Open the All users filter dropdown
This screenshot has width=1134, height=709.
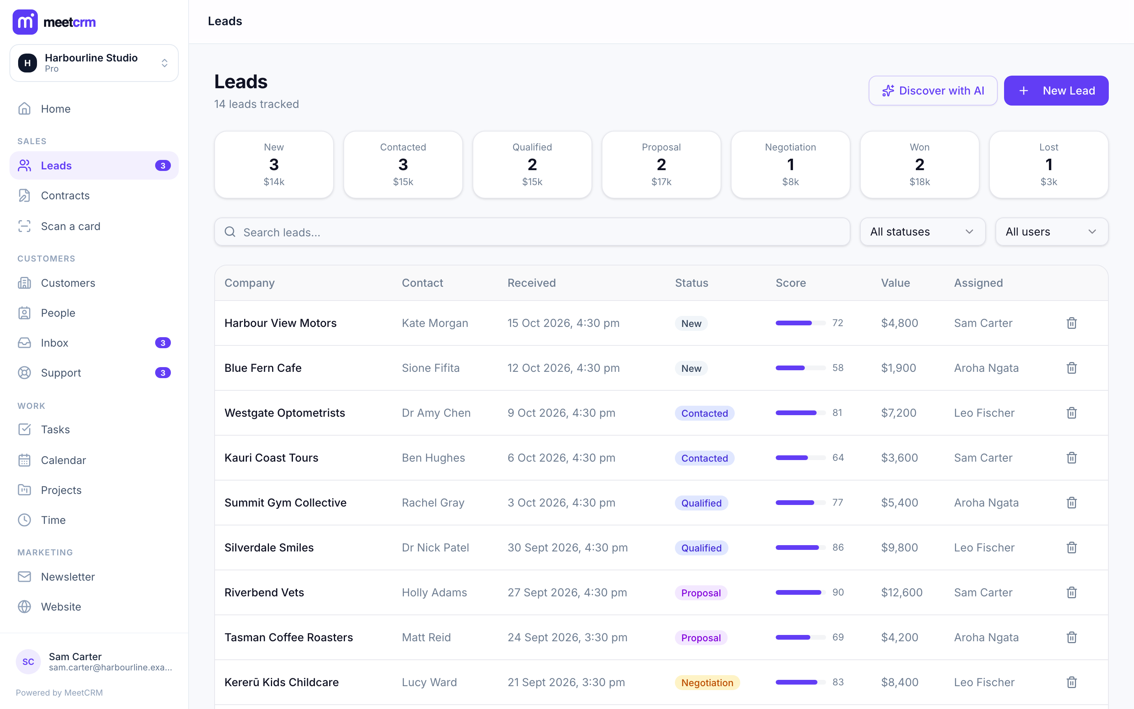(x=1052, y=232)
